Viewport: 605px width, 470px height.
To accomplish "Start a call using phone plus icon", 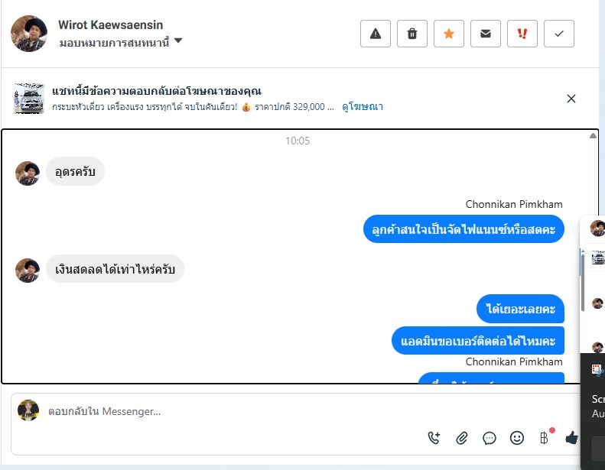I will pos(434,438).
